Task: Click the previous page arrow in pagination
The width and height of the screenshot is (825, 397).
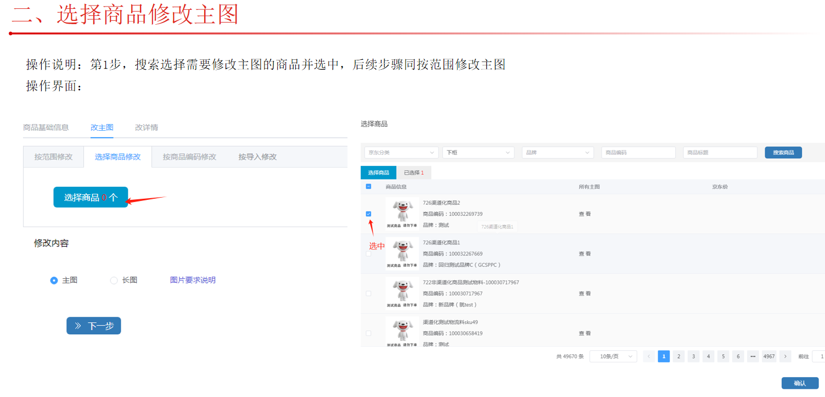Action: (x=649, y=356)
